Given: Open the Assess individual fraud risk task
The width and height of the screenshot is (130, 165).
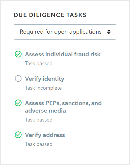Looking at the screenshot, I should tap(63, 54).
